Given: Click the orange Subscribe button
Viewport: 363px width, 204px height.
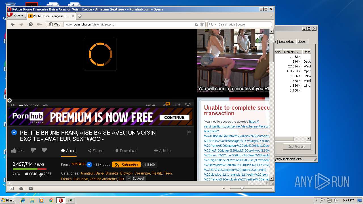Looking at the screenshot, I should pyautogui.click(x=126, y=165).
